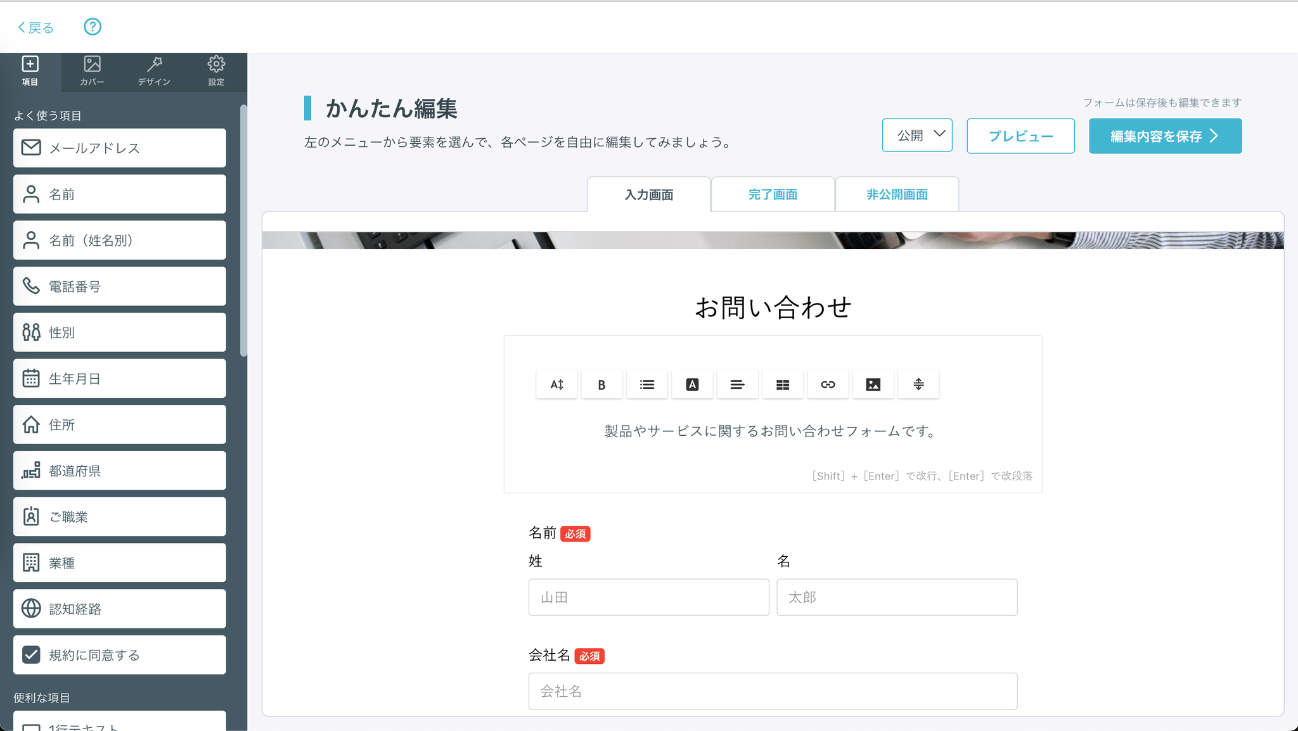Insert an image via the editor toolbar
Screen dimensions: 1298x731
tap(873, 384)
